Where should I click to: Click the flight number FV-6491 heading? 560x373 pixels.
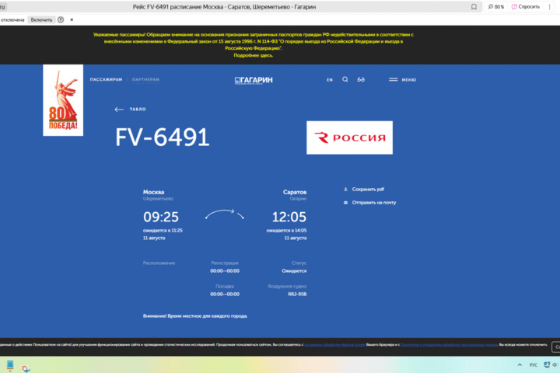(162, 137)
